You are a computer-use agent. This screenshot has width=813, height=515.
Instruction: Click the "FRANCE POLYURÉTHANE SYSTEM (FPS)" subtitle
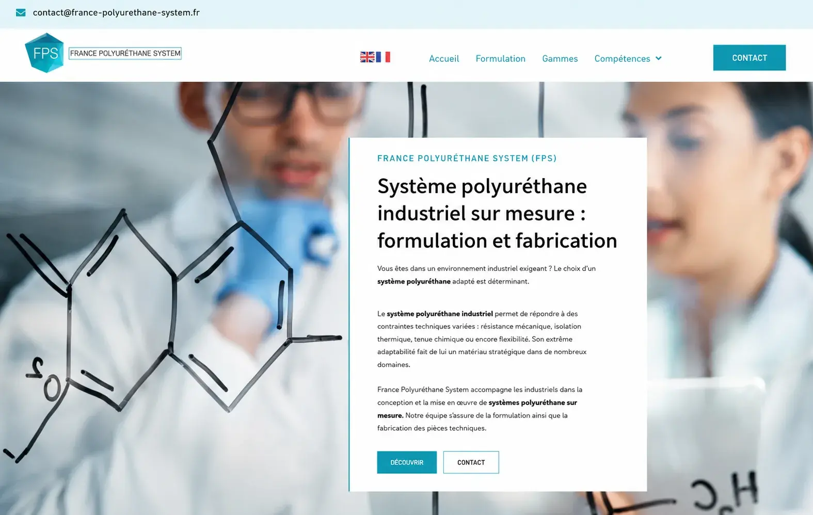tap(467, 158)
